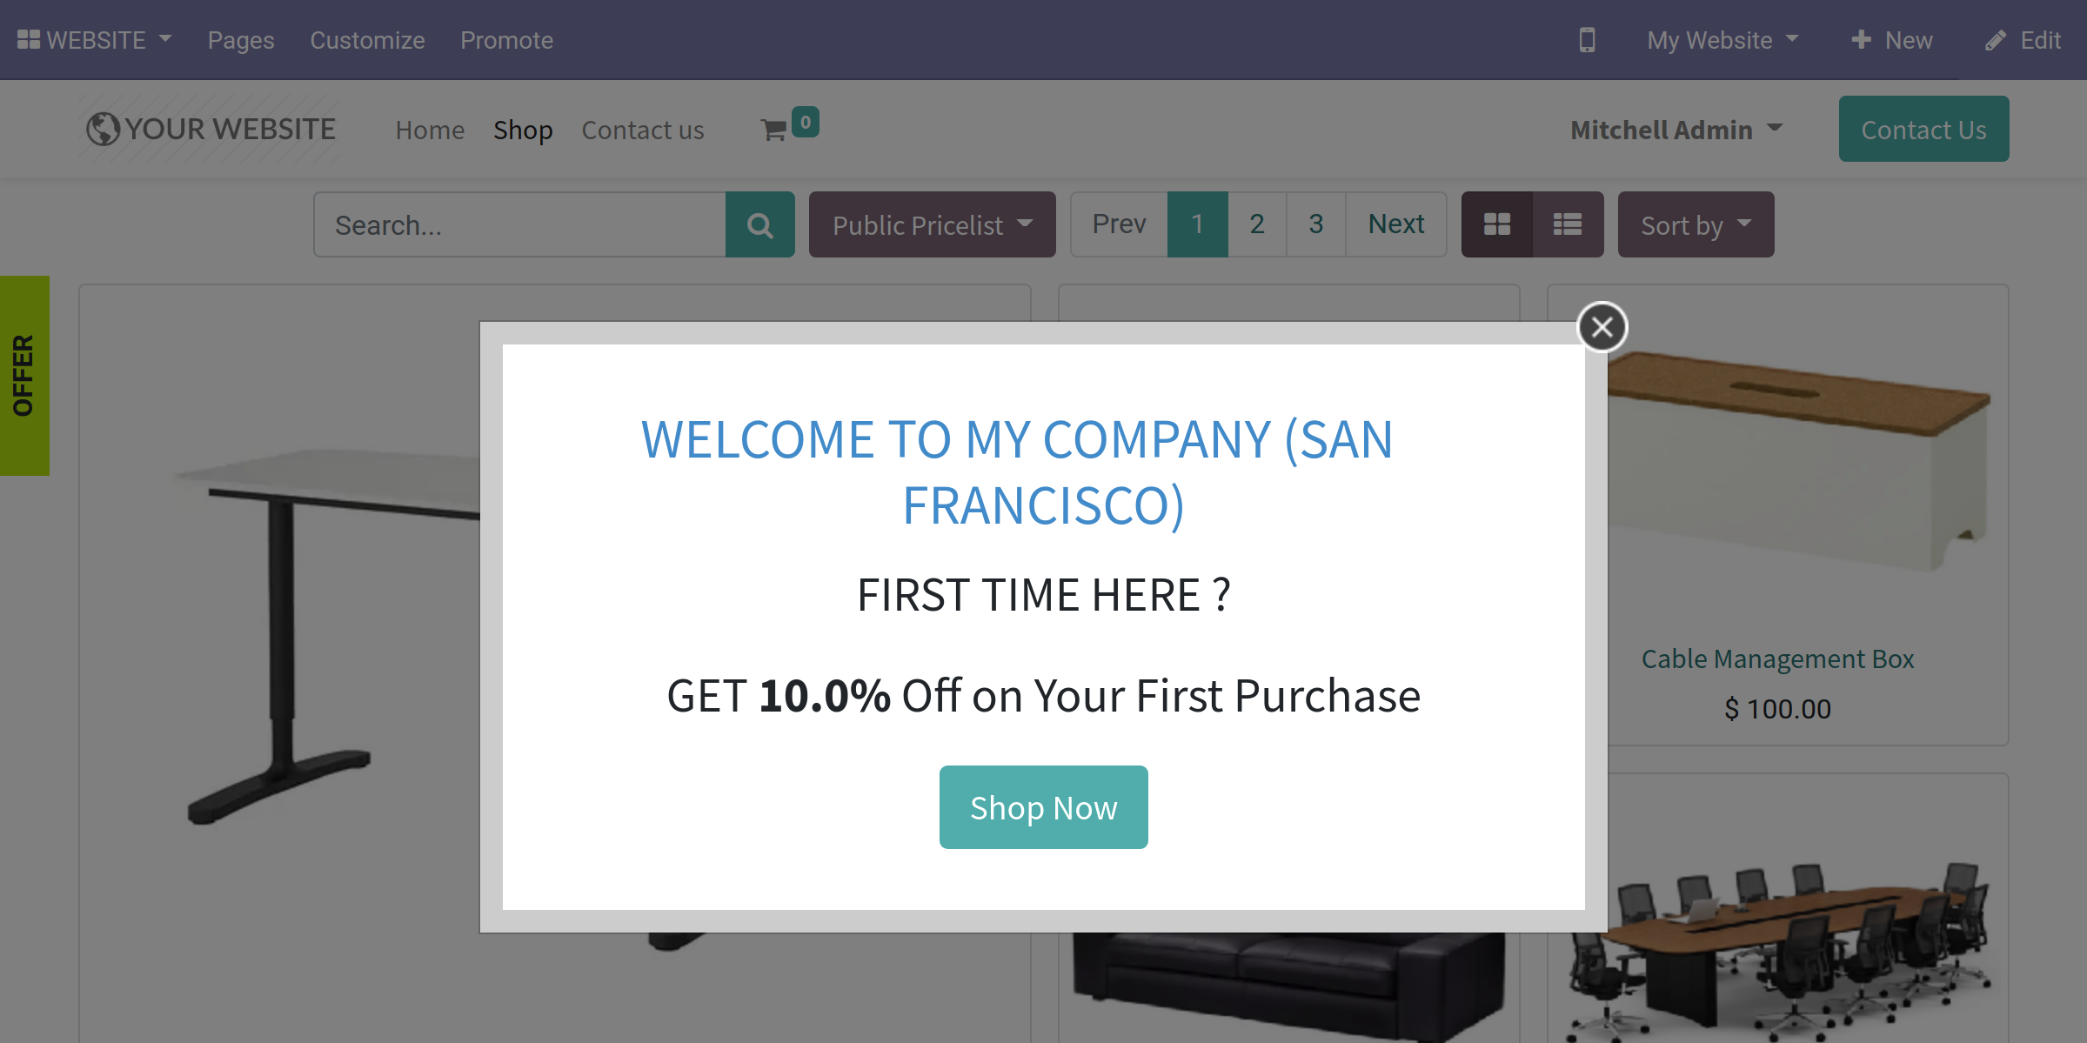The image size is (2087, 1043).
Task: Select the Shop navigation tab
Action: click(x=522, y=130)
